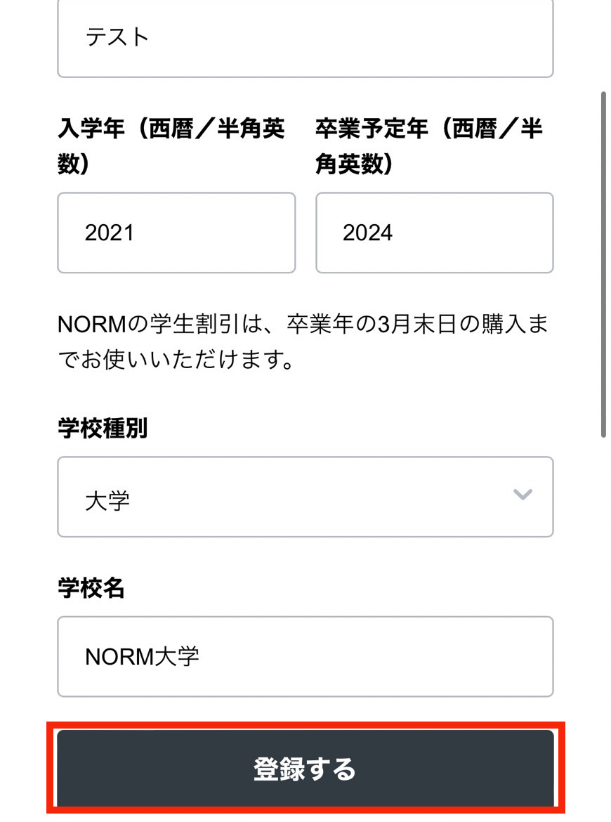Click the 学校種別 label
611x822 pixels.
point(103,428)
